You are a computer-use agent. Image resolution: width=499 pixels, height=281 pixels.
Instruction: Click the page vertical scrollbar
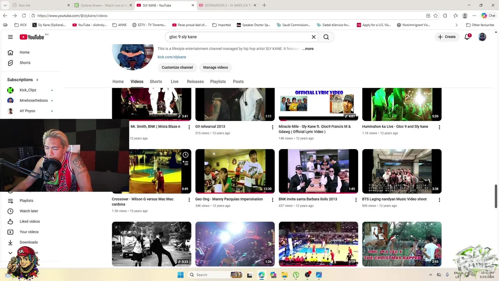496,197
